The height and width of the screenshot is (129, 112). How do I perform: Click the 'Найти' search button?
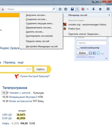[x=40, y=69]
